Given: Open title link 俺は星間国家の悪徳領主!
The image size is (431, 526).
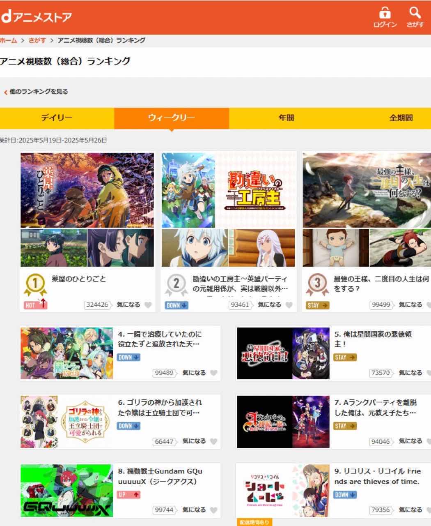Looking at the screenshot, I should tap(372, 339).
